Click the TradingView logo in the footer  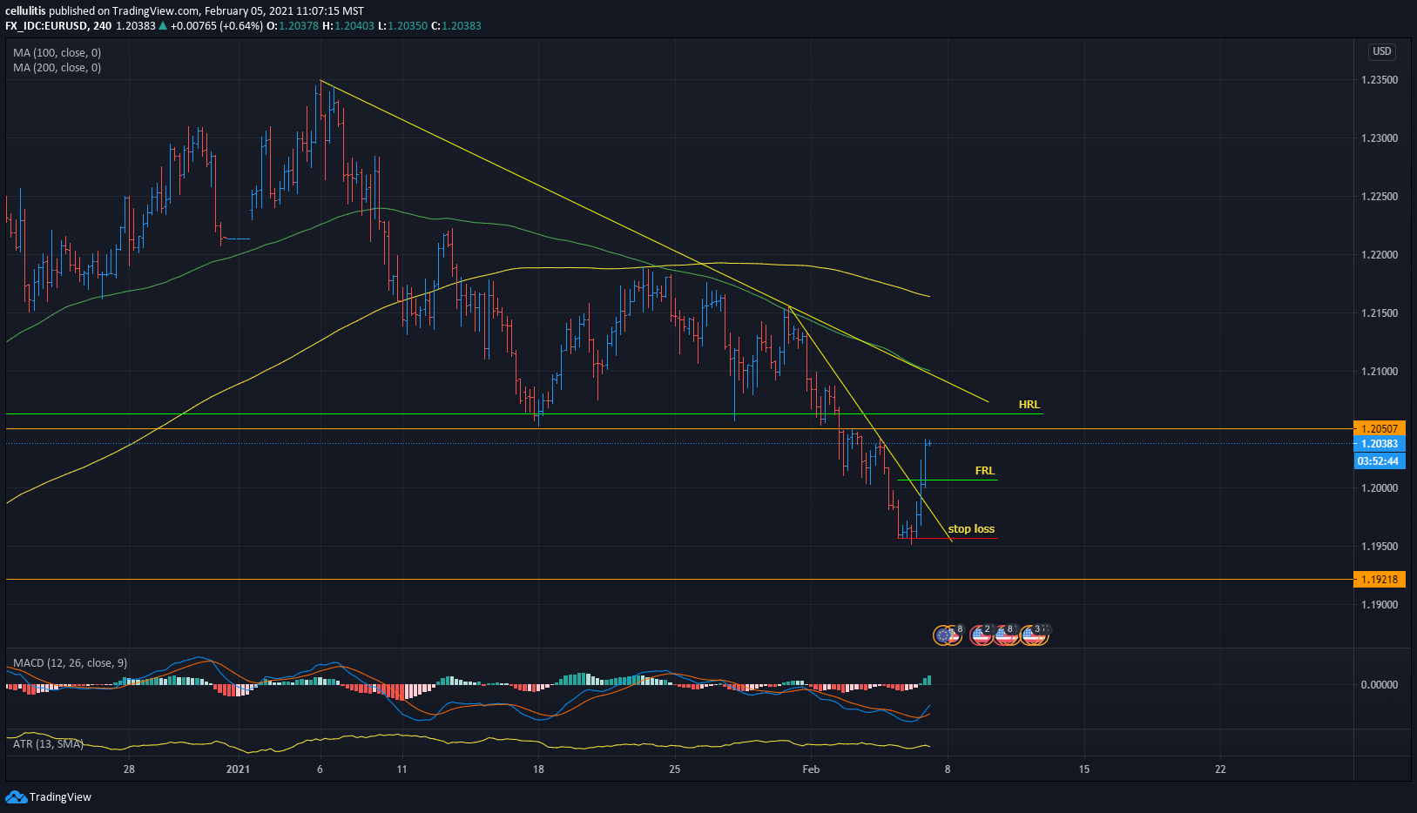[48, 796]
